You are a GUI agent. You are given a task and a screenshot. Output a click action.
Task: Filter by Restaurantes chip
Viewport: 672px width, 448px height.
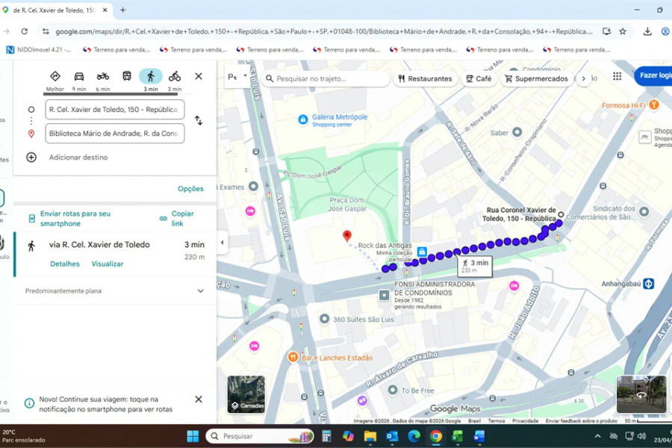pyautogui.click(x=425, y=79)
